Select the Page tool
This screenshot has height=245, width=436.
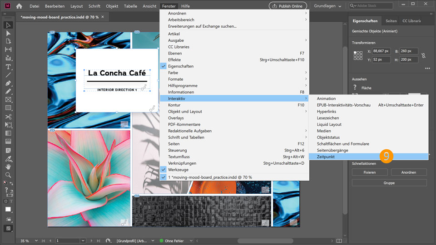coord(8,41)
